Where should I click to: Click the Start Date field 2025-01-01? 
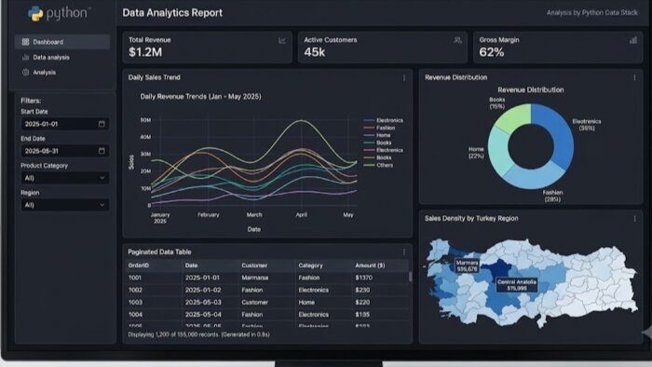coord(65,124)
